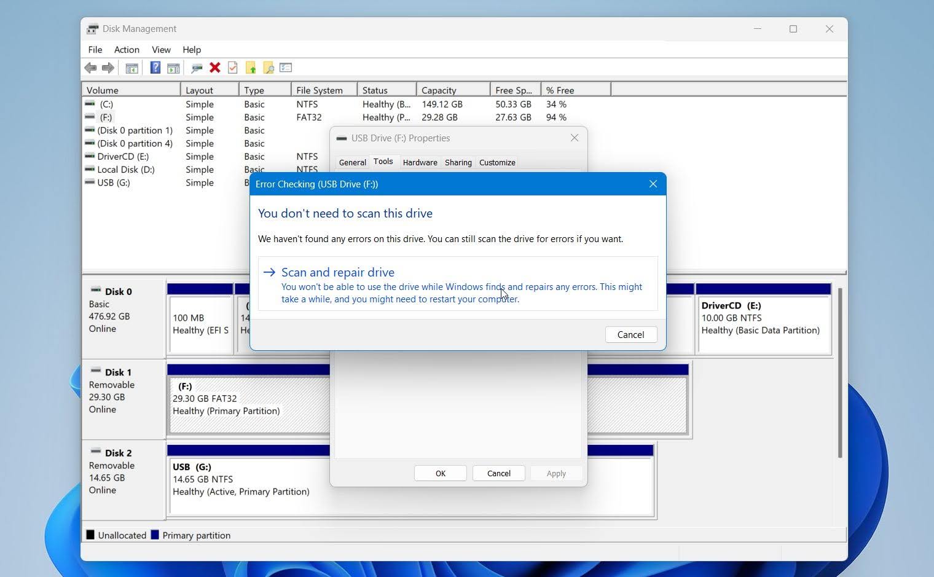Click OK in USB Drive Properties
The image size is (934, 577).
(x=441, y=474)
